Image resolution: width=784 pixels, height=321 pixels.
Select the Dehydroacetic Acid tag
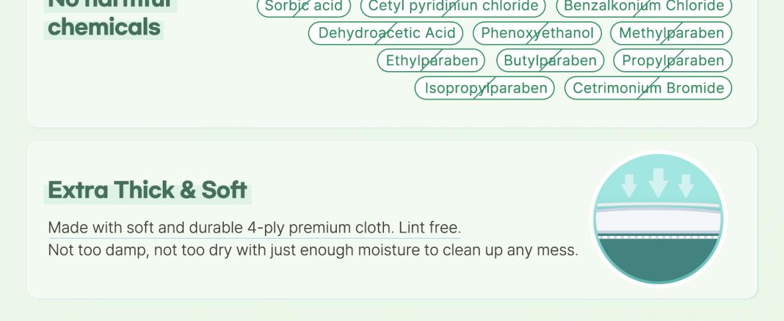click(x=386, y=33)
